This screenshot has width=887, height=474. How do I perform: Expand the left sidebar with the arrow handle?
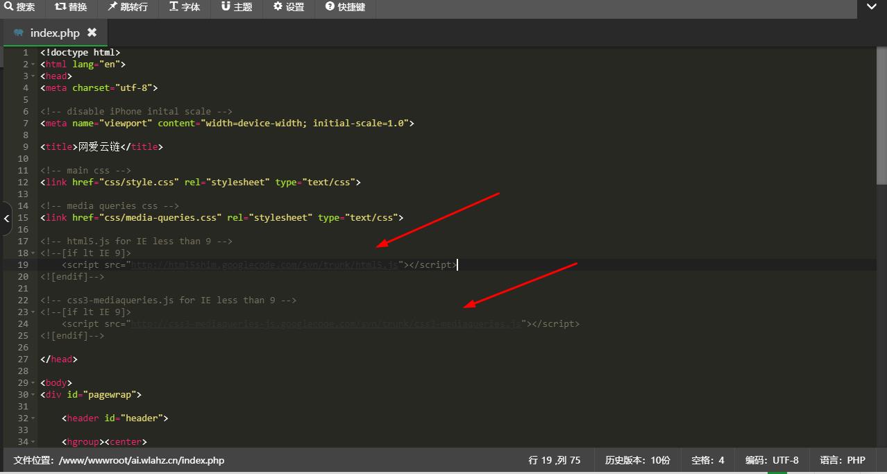click(6, 218)
